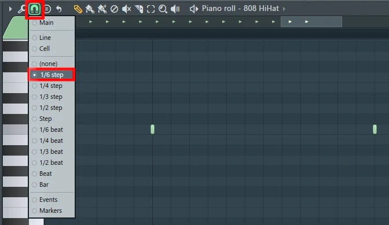Pick Bar in snap menu
The height and width of the screenshot is (225, 389).
click(x=52, y=185)
